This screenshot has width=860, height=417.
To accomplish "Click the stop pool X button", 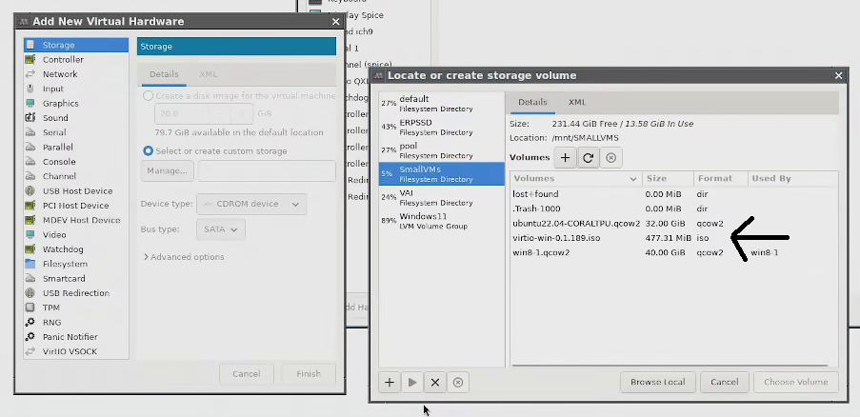I will click(435, 383).
